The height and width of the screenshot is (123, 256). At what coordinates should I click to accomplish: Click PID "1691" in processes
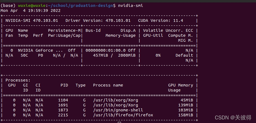[63, 105]
